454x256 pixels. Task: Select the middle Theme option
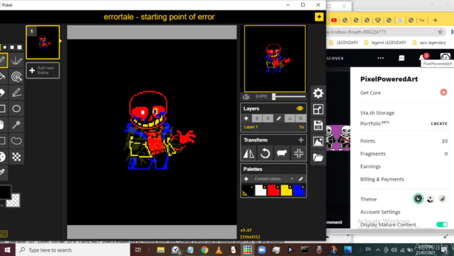(x=430, y=199)
